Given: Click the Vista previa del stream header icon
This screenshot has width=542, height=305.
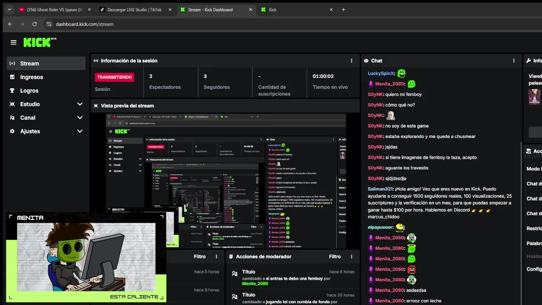Looking at the screenshot, I should click(96, 106).
